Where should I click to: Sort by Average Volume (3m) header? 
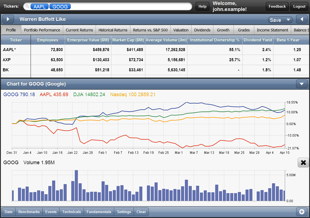[166, 40]
